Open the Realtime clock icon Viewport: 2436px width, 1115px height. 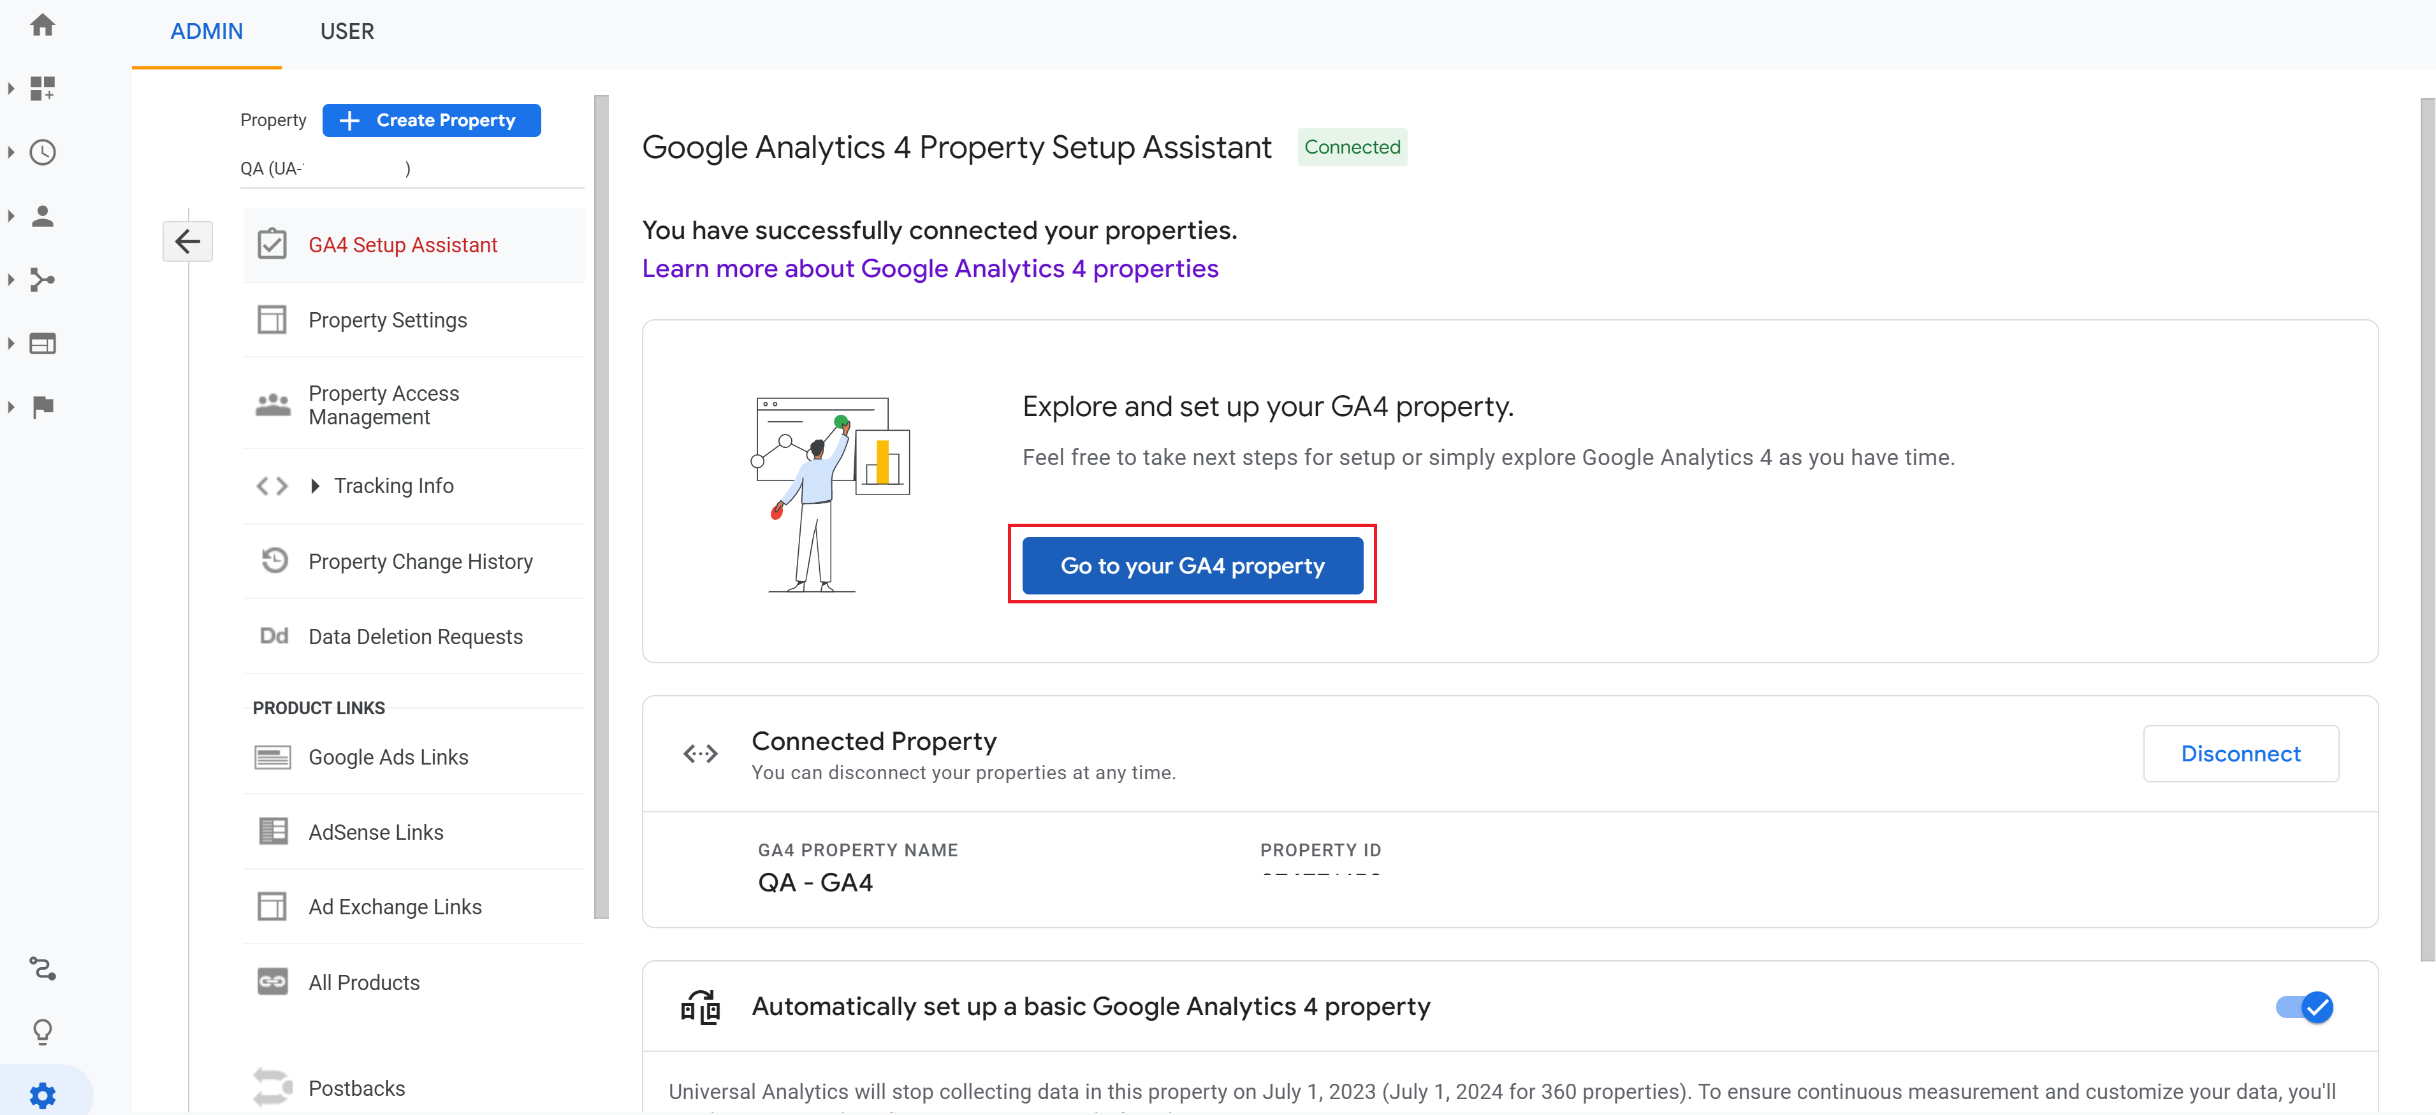click(43, 152)
